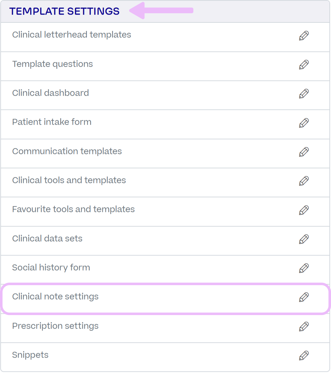
Task: Open the Clinical note settings page
Action: point(55,296)
